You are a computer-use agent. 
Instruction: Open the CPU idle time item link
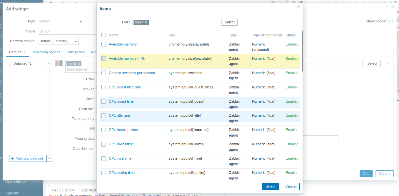[119, 115]
